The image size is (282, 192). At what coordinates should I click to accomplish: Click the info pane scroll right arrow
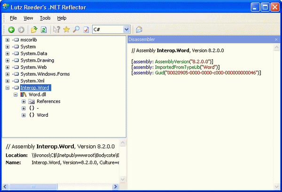click(x=116, y=187)
